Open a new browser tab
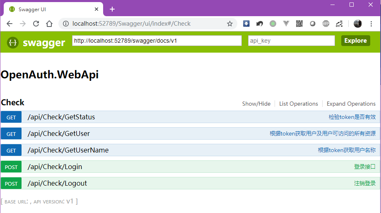 point(112,9)
